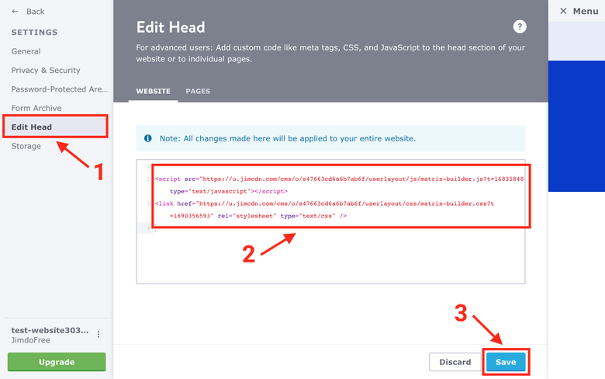Click the type="text/javascript" code text
The image size is (605, 379).
point(210,191)
